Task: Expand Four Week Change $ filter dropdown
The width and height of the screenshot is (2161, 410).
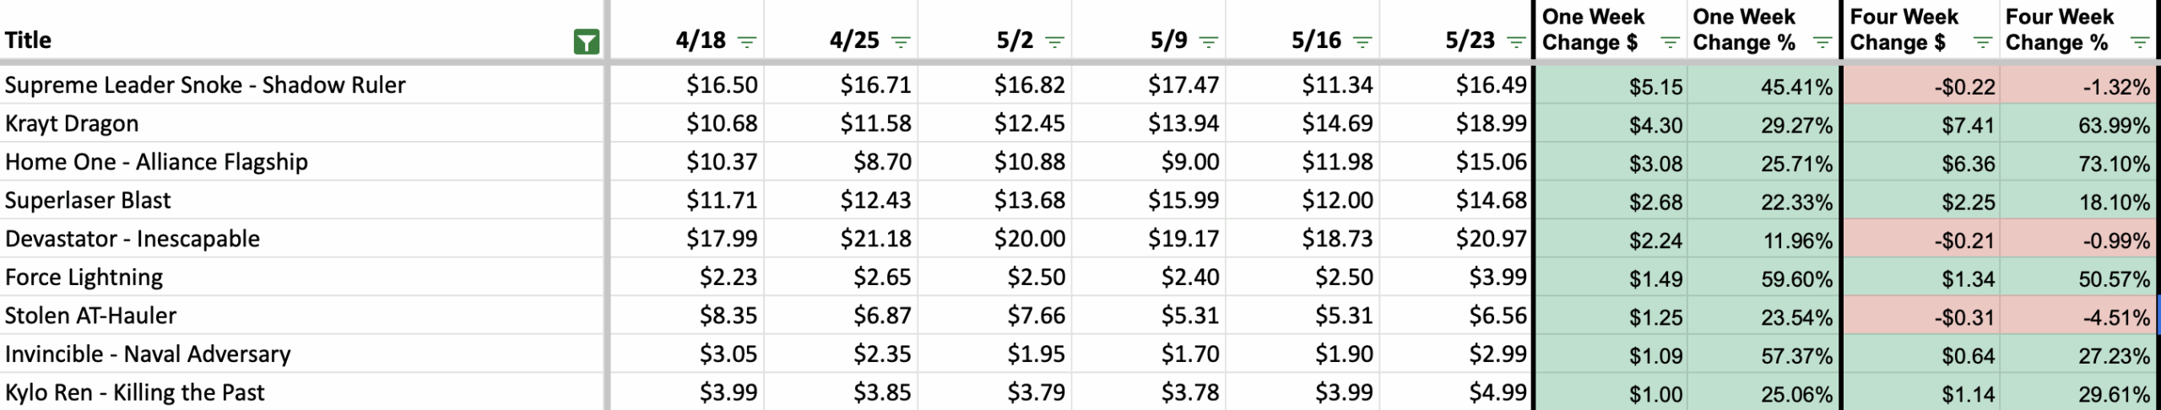Action: click(x=1983, y=42)
